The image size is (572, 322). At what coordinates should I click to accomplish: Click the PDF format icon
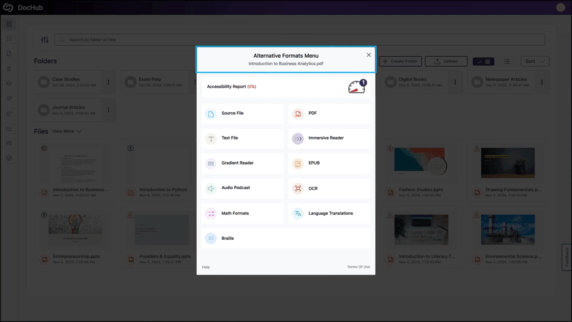[x=298, y=114]
